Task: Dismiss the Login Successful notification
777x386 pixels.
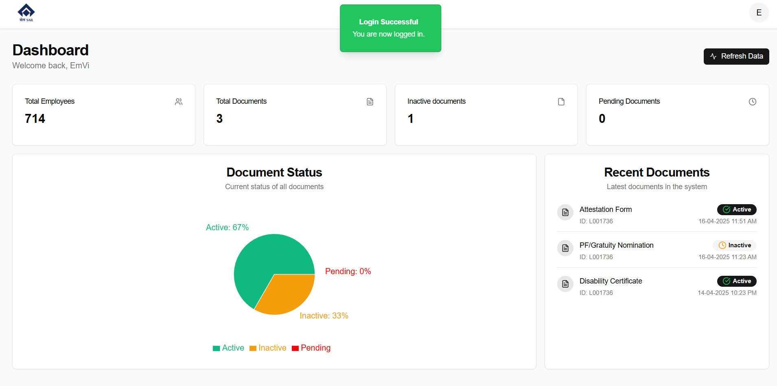Action: click(390, 28)
